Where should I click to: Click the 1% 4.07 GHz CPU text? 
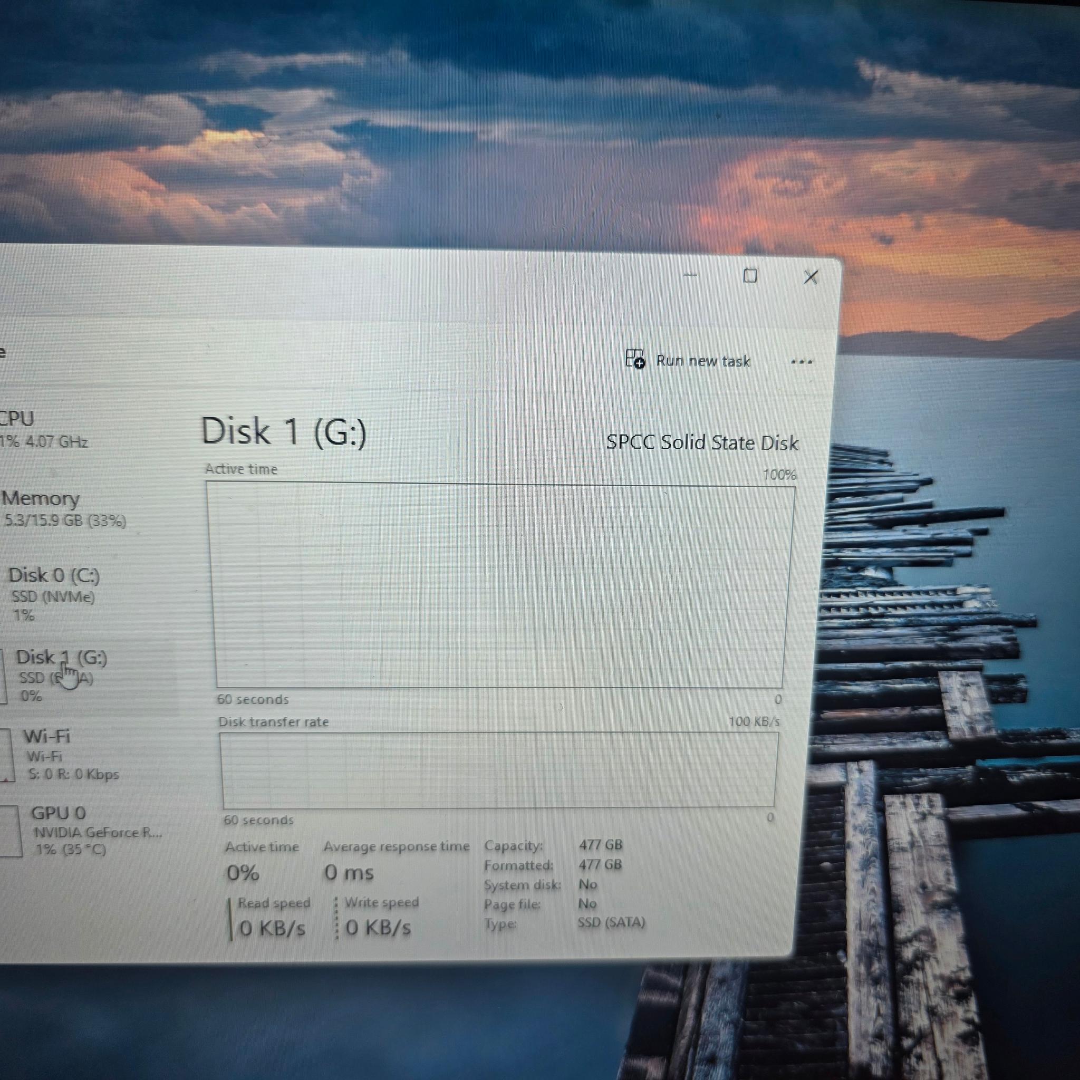(x=44, y=441)
